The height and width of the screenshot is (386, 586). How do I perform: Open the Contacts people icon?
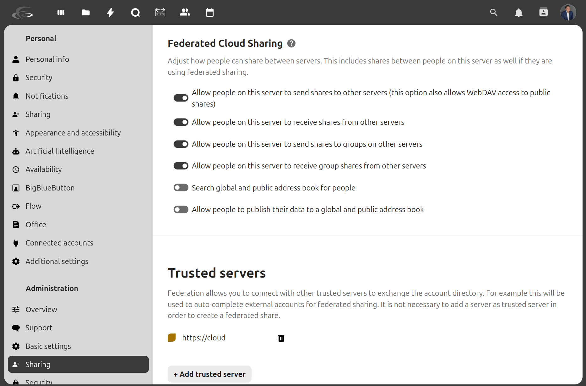tap(185, 13)
